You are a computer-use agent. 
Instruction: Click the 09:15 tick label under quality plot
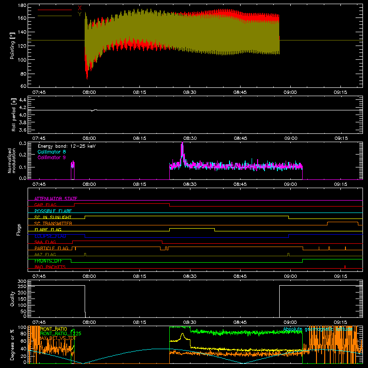pyautogui.click(x=340, y=322)
